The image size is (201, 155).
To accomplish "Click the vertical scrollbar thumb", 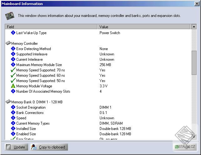I will 194,63.
